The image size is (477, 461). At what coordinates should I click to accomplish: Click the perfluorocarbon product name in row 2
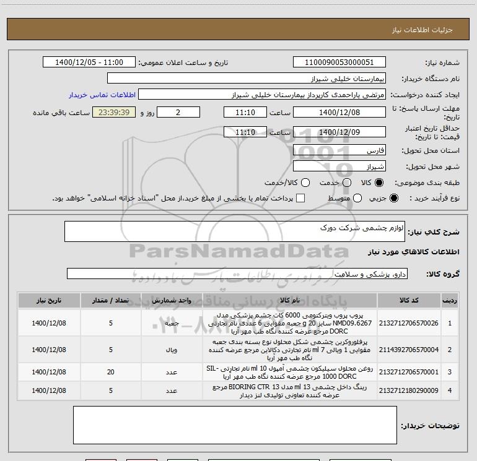(290, 350)
